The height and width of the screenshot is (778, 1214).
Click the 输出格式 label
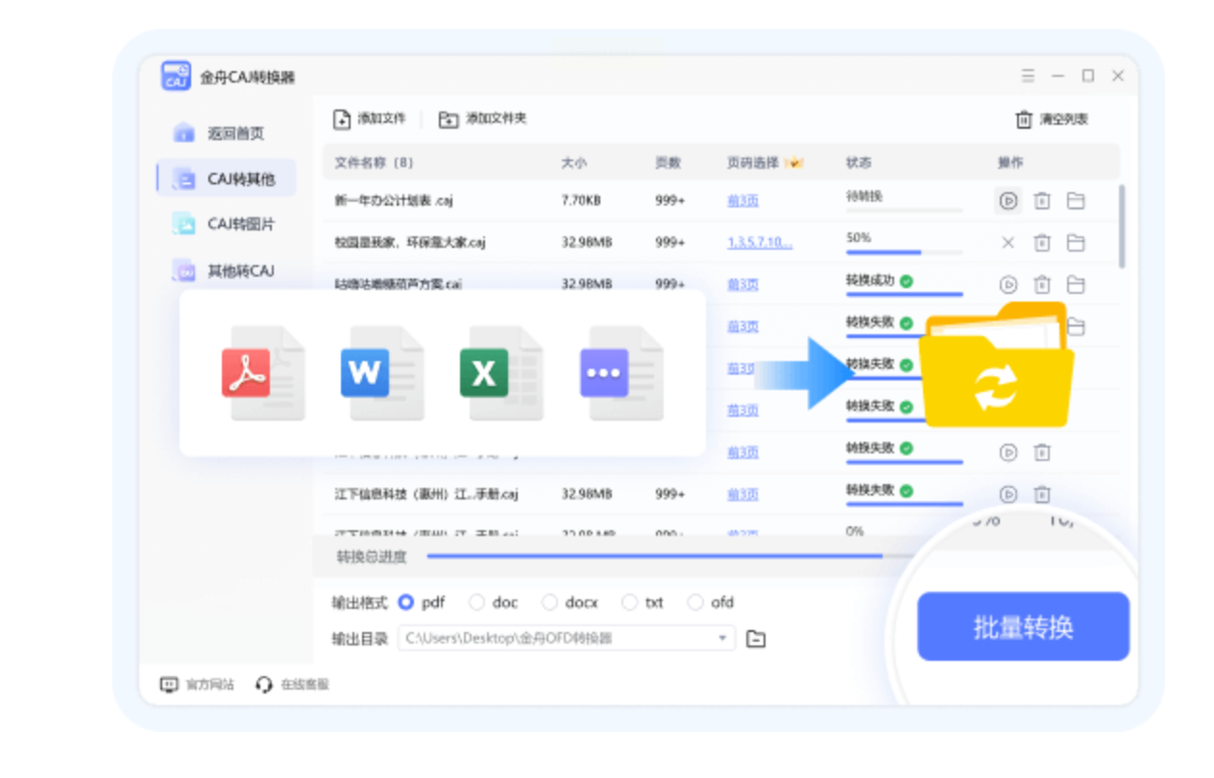[x=360, y=602]
